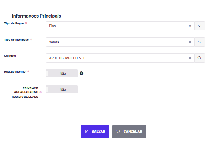Enable Priorizar Angariação no Rodízio de Leads
Viewport: 223px width, 148px height.
(62, 89)
